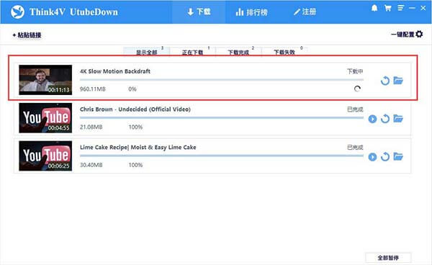Play the Lime Cake Recipe video
The width and height of the screenshot is (432, 265).
pos(372,157)
